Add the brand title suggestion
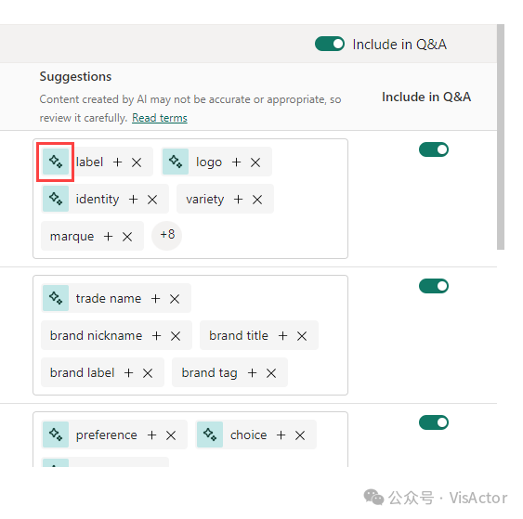523x519 pixels. coord(282,336)
